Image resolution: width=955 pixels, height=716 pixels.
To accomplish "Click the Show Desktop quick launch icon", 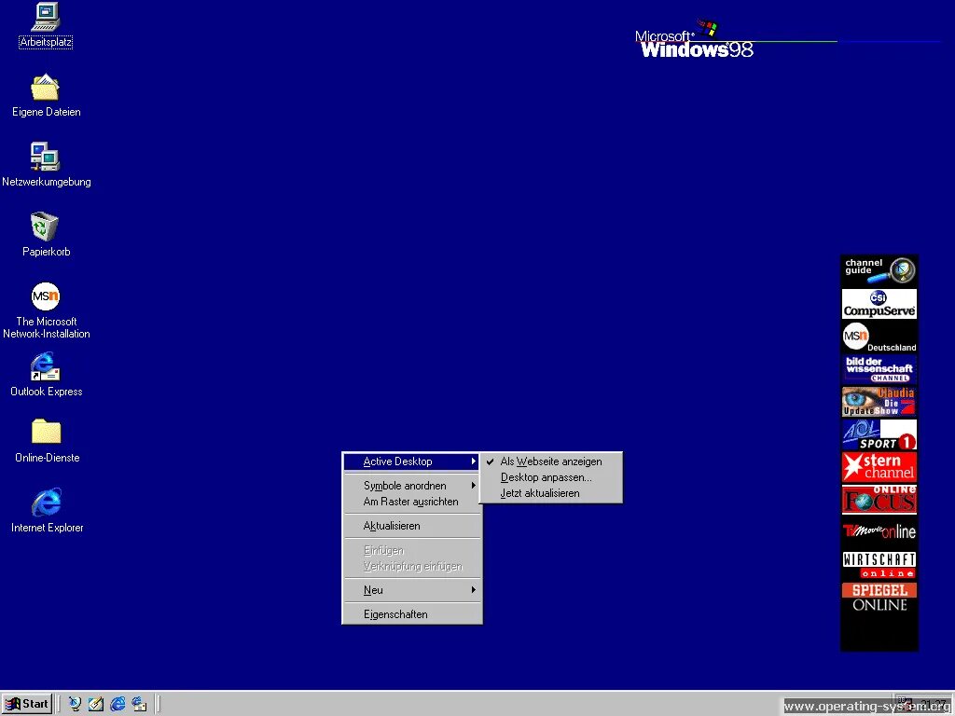I will [96, 704].
